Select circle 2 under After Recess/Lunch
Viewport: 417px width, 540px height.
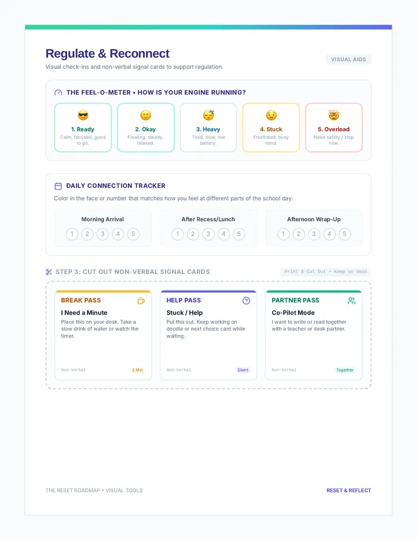(x=193, y=234)
